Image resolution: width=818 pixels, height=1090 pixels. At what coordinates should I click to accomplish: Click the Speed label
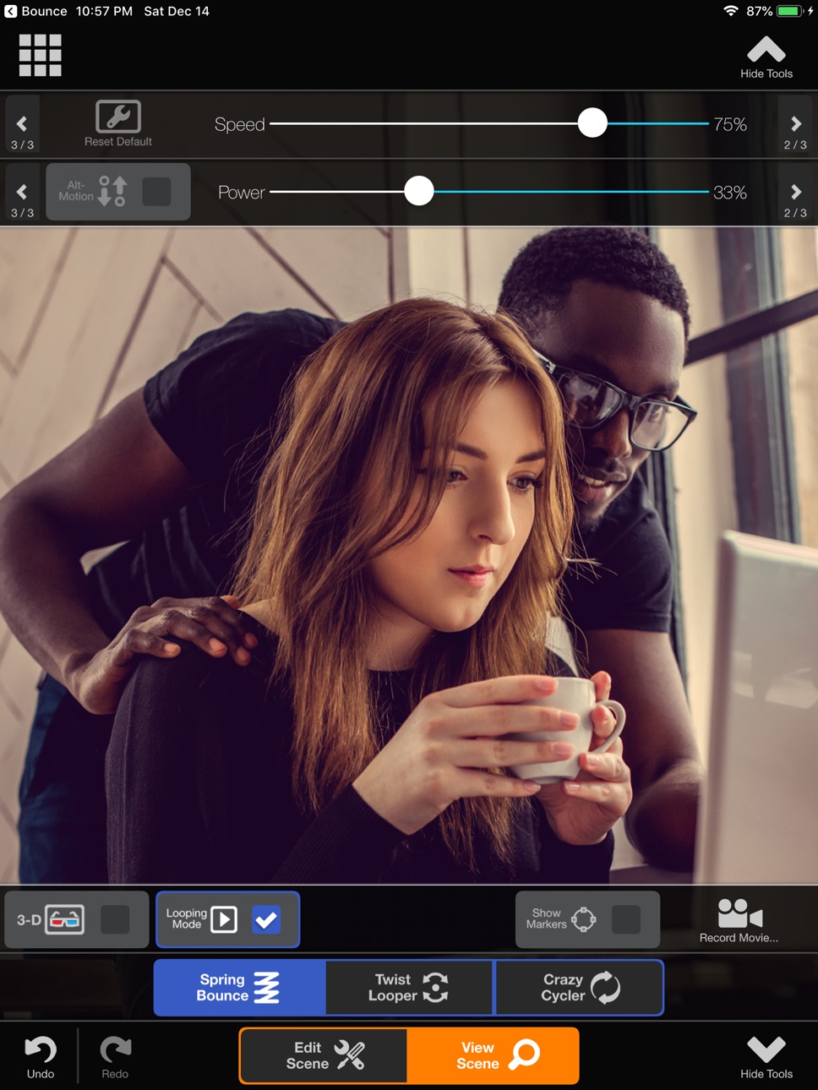[240, 124]
